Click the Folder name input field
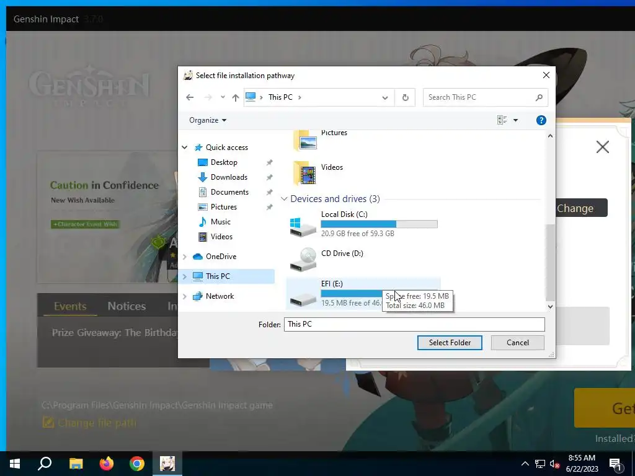635x476 pixels. click(x=414, y=324)
